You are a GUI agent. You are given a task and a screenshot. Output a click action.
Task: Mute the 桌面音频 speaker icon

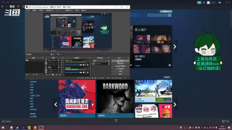tap(84, 73)
